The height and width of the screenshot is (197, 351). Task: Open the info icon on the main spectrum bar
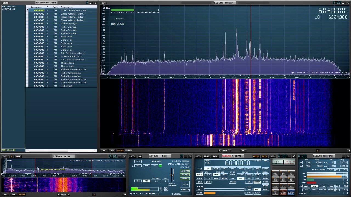(317, 150)
